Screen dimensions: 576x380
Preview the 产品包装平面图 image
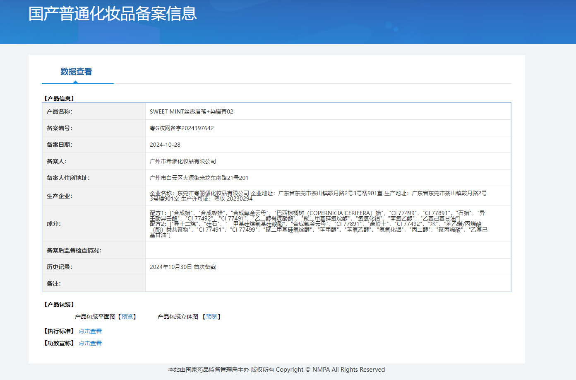click(127, 317)
